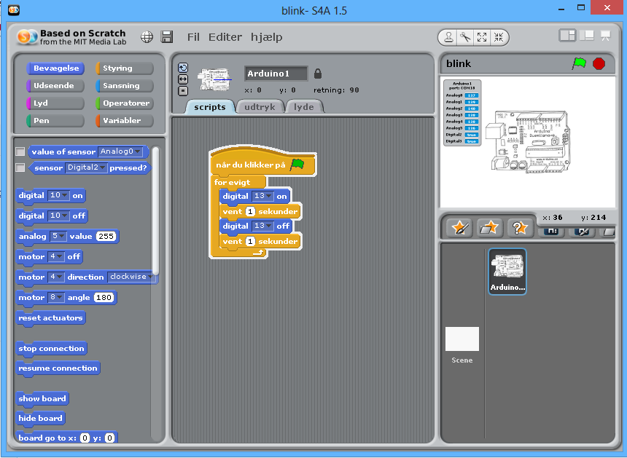Click the loop arrow at the bottom of the forever block

point(258,253)
